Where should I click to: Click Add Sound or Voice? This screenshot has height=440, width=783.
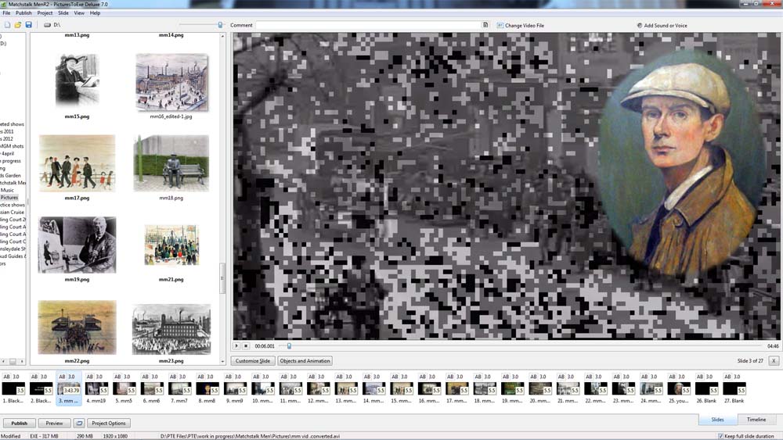(x=662, y=26)
